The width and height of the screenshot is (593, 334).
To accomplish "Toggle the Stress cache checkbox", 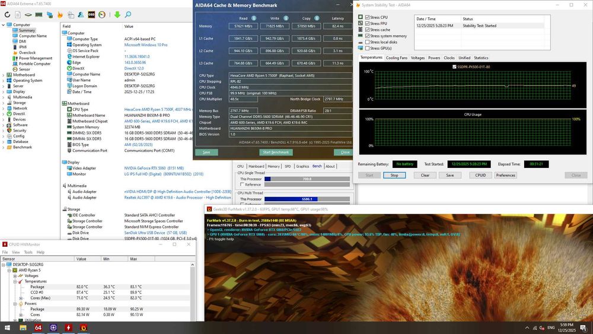I will (367, 30).
